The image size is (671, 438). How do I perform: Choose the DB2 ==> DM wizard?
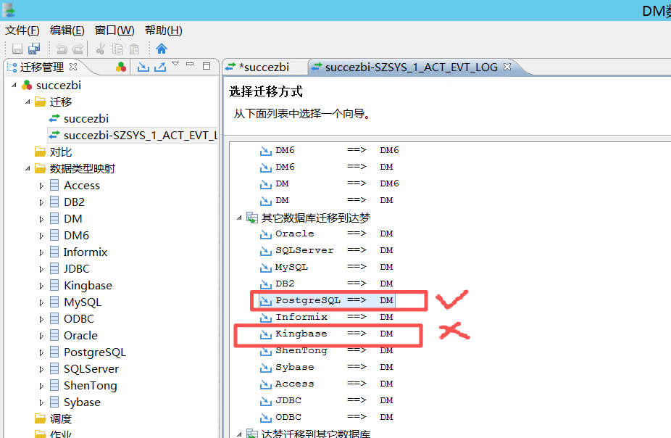click(327, 284)
